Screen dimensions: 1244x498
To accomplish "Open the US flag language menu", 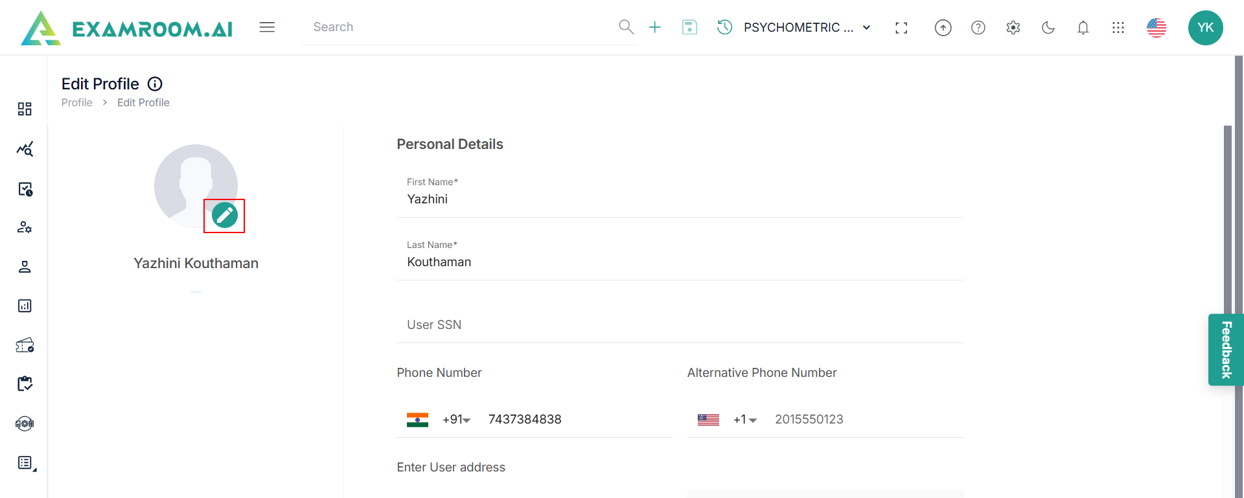I will coord(1156,28).
